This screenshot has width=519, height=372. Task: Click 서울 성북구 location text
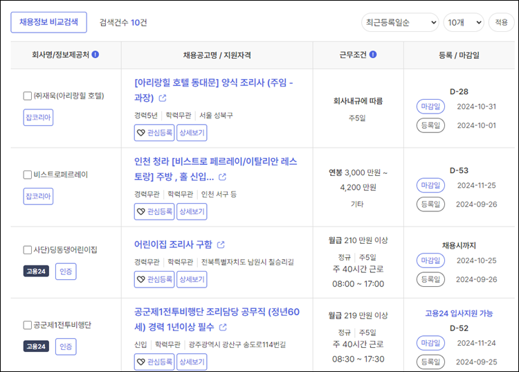(216, 115)
